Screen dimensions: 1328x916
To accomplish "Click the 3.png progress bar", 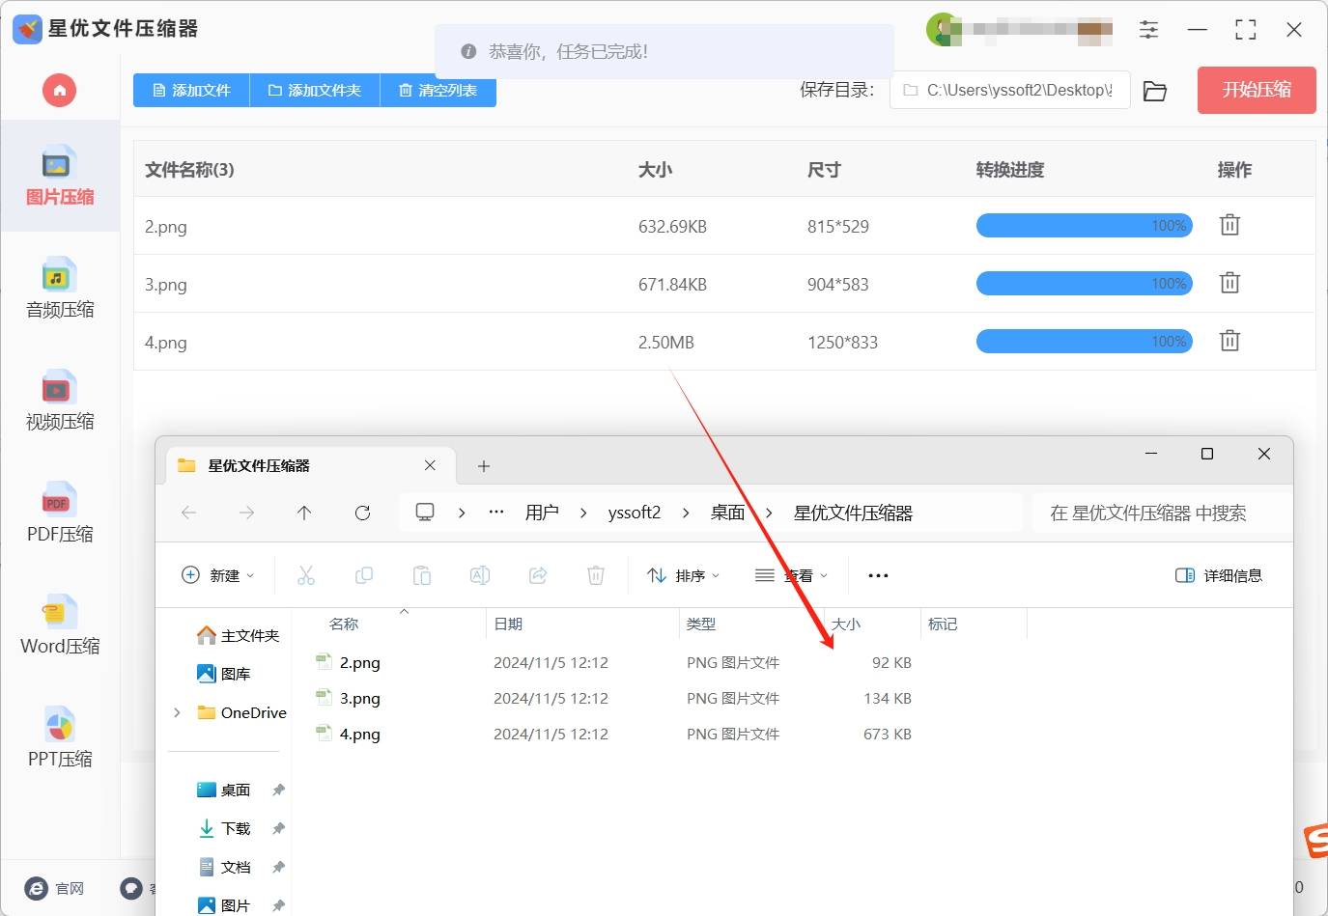I will tap(1084, 284).
